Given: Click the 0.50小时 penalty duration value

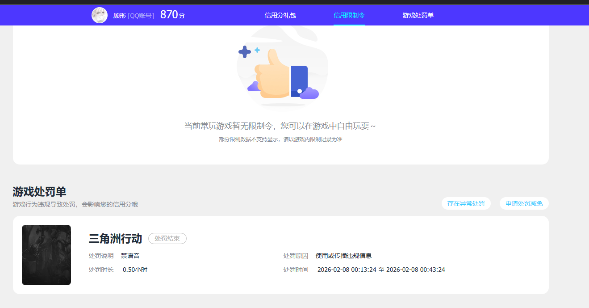Looking at the screenshot, I should coord(135,270).
